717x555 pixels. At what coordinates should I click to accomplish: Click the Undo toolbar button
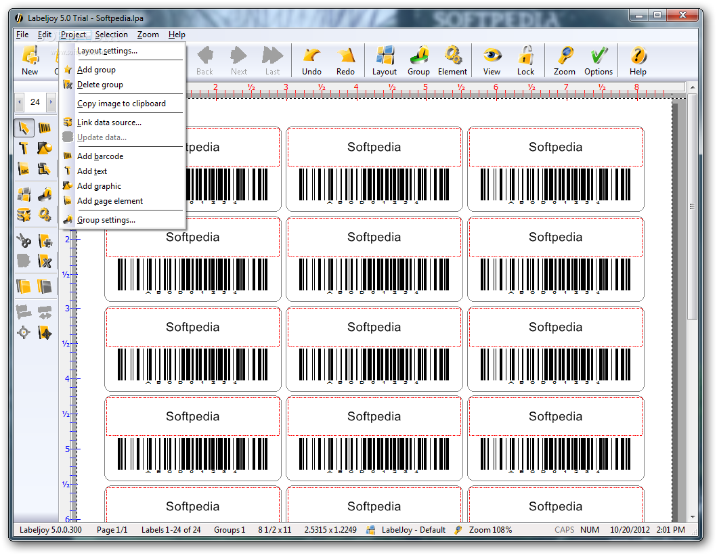click(312, 60)
